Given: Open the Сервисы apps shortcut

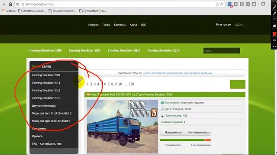Looking at the screenshot, I should [x=9, y=11].
